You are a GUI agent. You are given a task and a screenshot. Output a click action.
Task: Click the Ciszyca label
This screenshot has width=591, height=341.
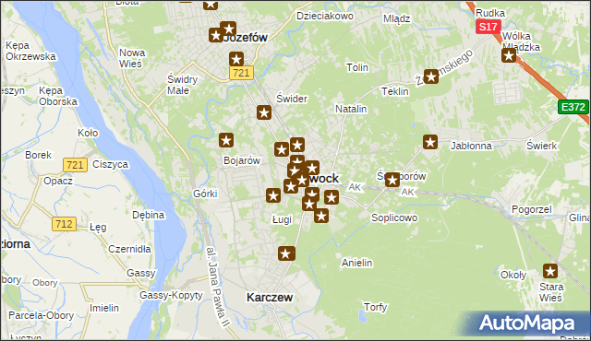(x=110, y=165)
